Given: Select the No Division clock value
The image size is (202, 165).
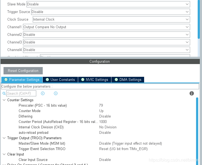Looking at the screenshot, I should click(108, 127).
